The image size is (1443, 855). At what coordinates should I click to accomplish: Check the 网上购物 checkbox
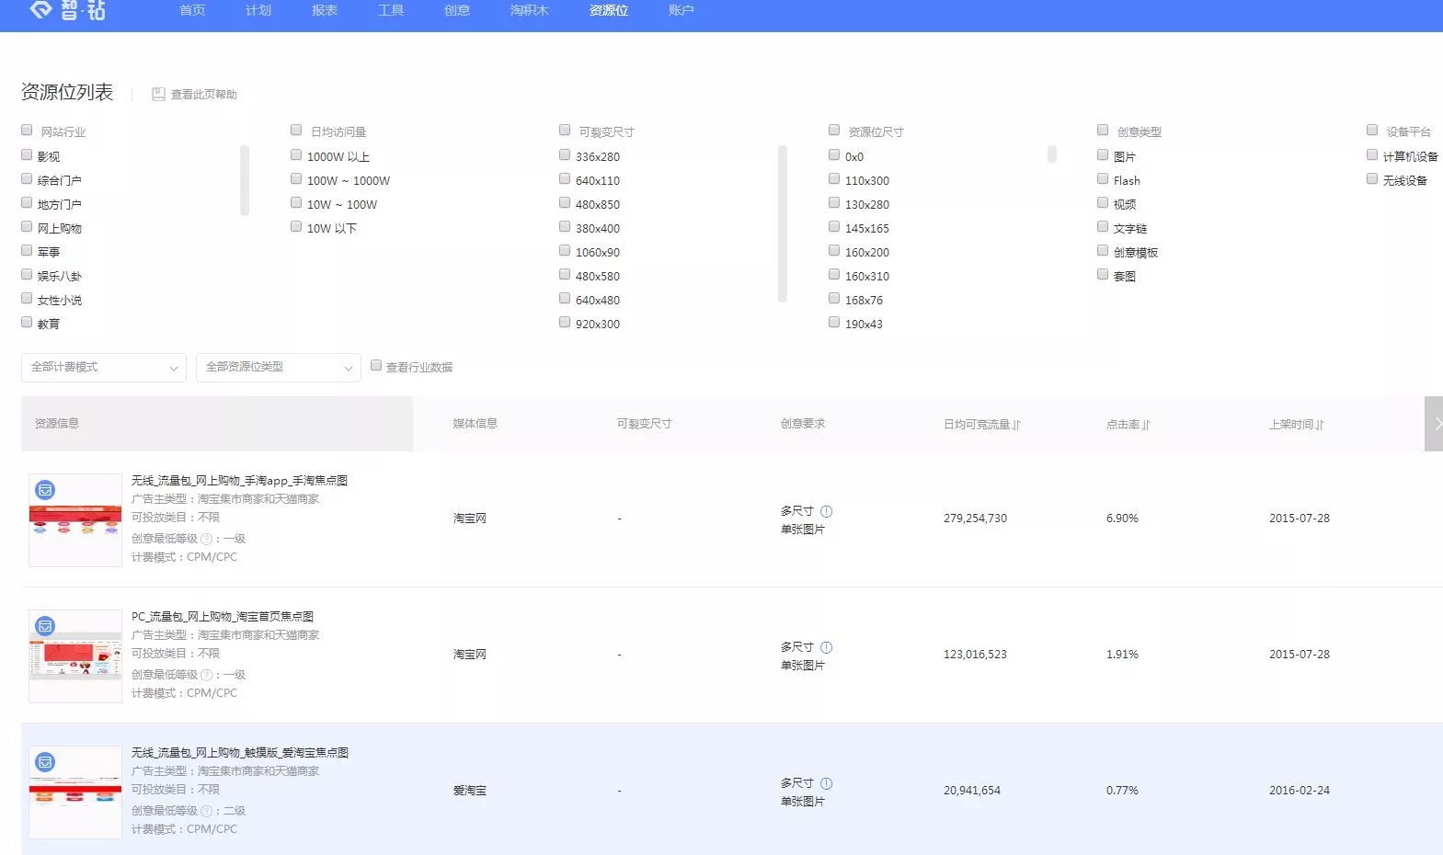pyautogui.click(x=27, y=227)
